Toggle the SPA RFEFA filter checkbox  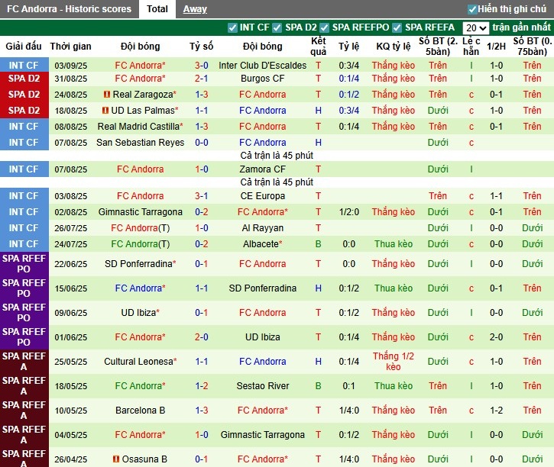(x=397, y=27)
